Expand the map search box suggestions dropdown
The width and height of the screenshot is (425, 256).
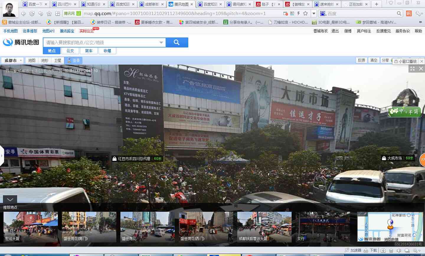coord(161,42)
